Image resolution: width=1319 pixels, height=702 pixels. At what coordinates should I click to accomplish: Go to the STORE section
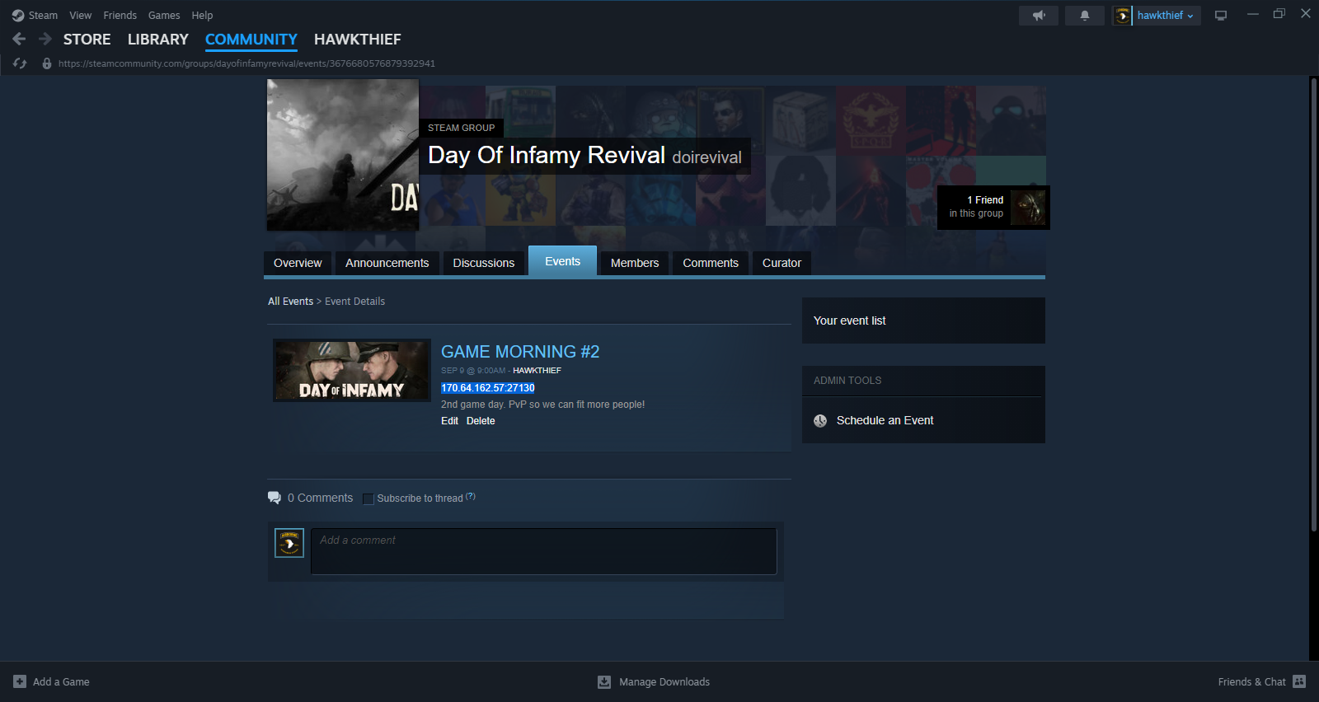[87, 40]
